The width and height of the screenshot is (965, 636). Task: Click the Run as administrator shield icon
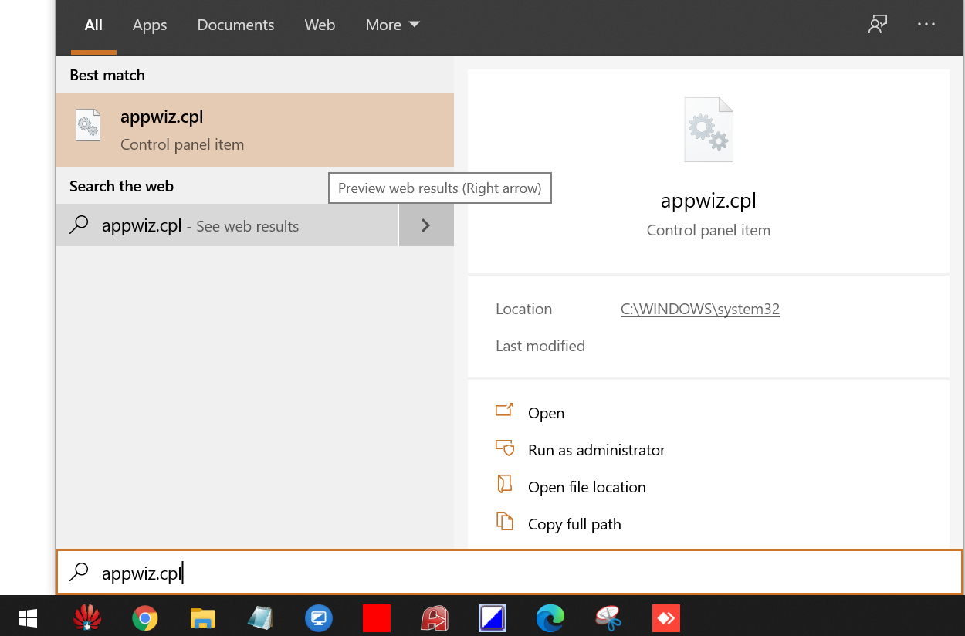click(504, 448)
